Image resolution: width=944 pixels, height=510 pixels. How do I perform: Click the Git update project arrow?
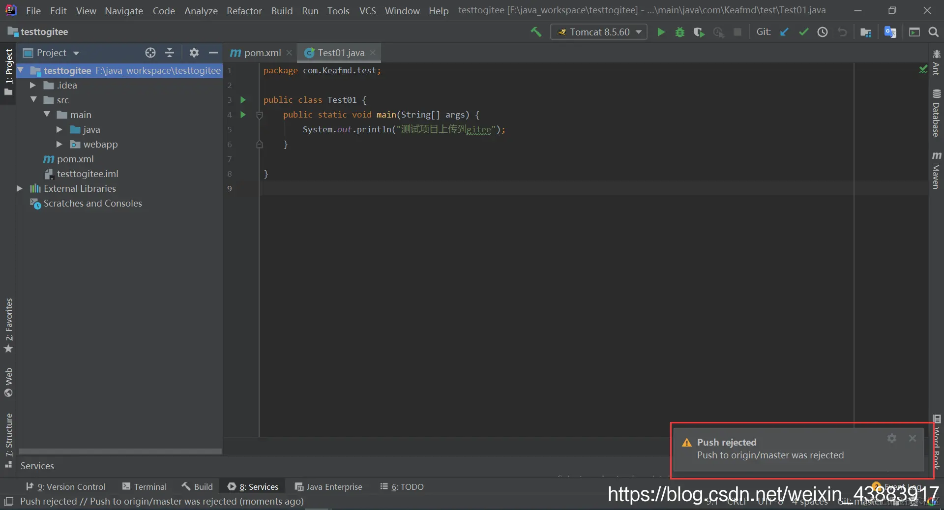coord(784,32)
